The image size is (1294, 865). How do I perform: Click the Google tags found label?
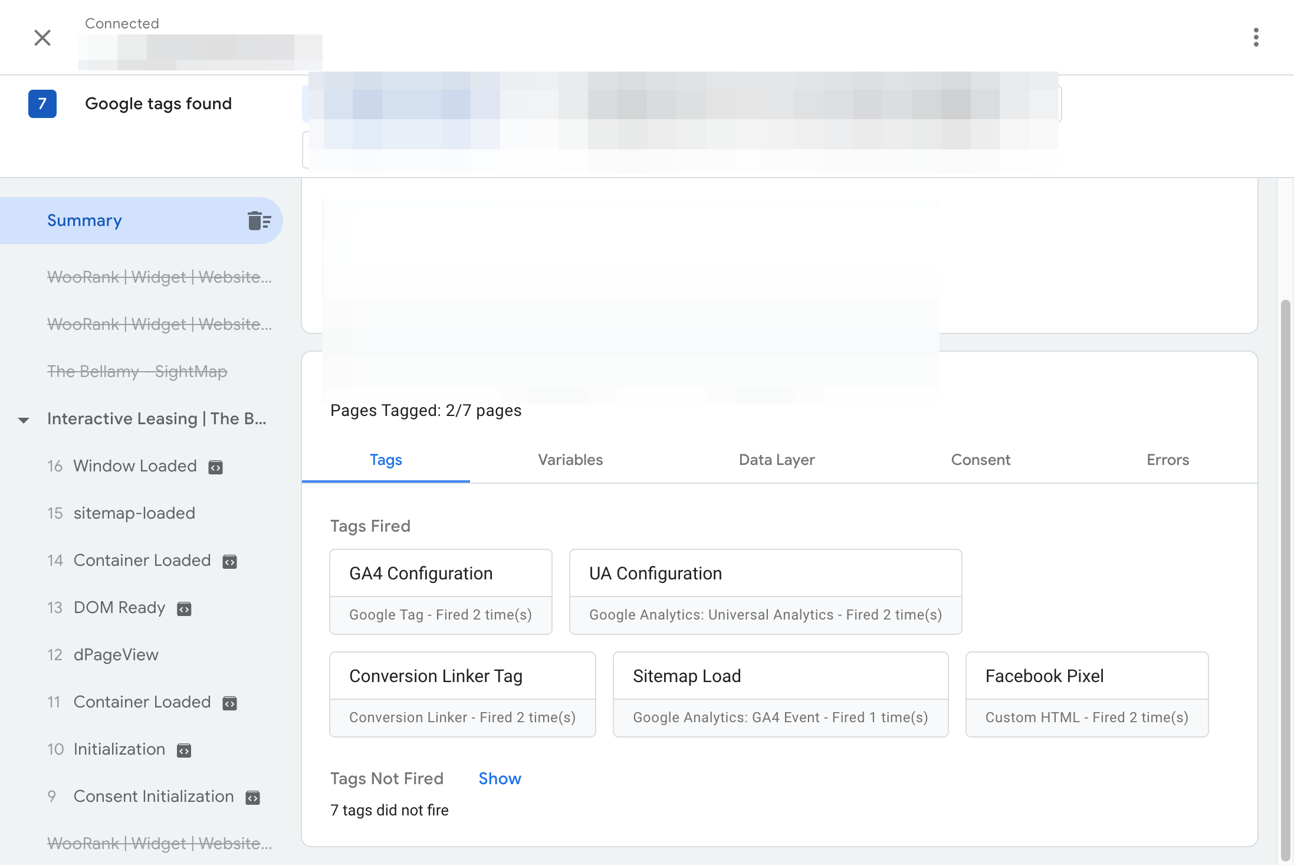(x=158, y=104)
